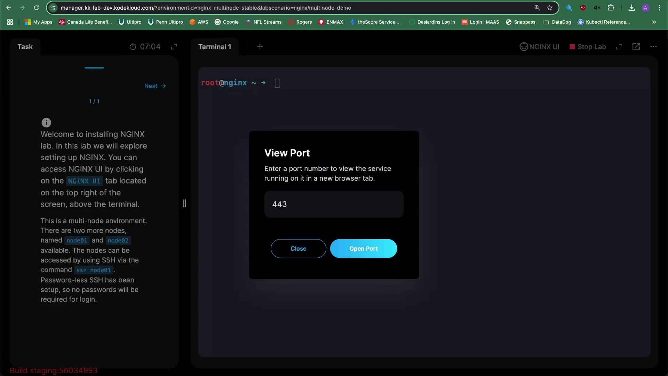Open the three-dots more options menu
668x376 pixels.
653,47
